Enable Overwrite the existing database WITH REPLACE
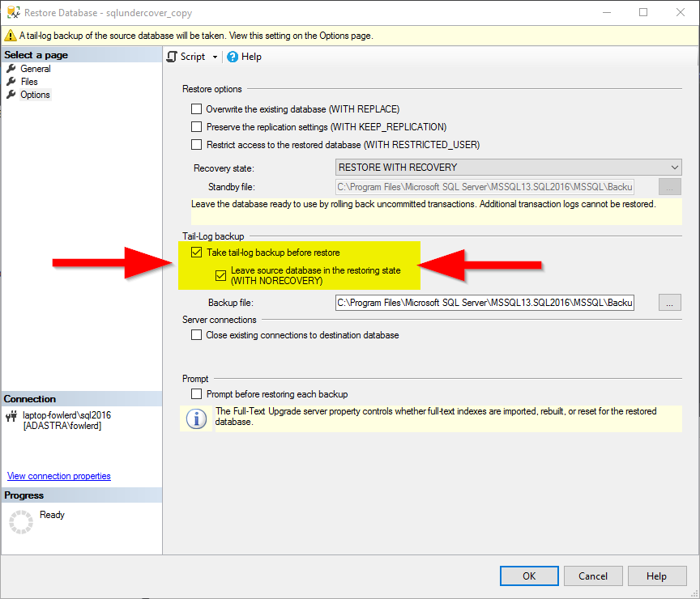The image size is (700, 599). pyautogui.click(x=196, y=108)
